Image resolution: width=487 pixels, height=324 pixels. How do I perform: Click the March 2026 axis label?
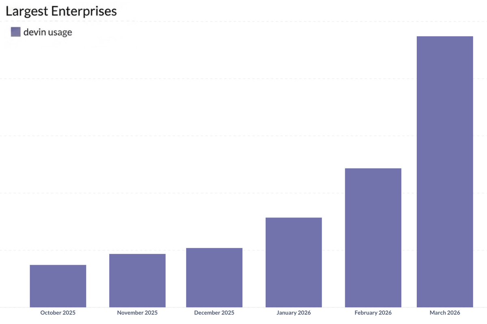445,313
